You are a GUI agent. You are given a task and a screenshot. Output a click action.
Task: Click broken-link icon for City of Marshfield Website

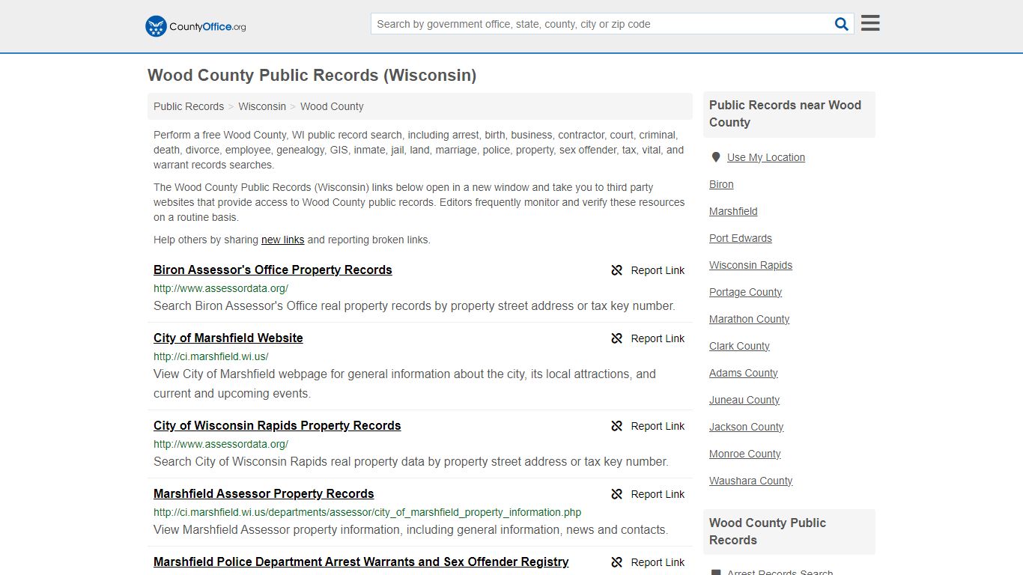pos(617,338)
